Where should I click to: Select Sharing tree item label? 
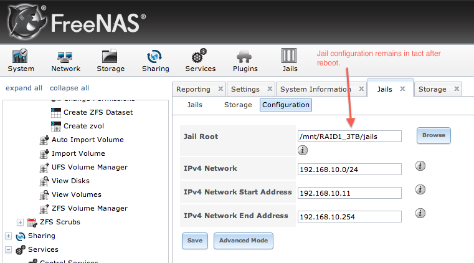[x=41, y=236]
